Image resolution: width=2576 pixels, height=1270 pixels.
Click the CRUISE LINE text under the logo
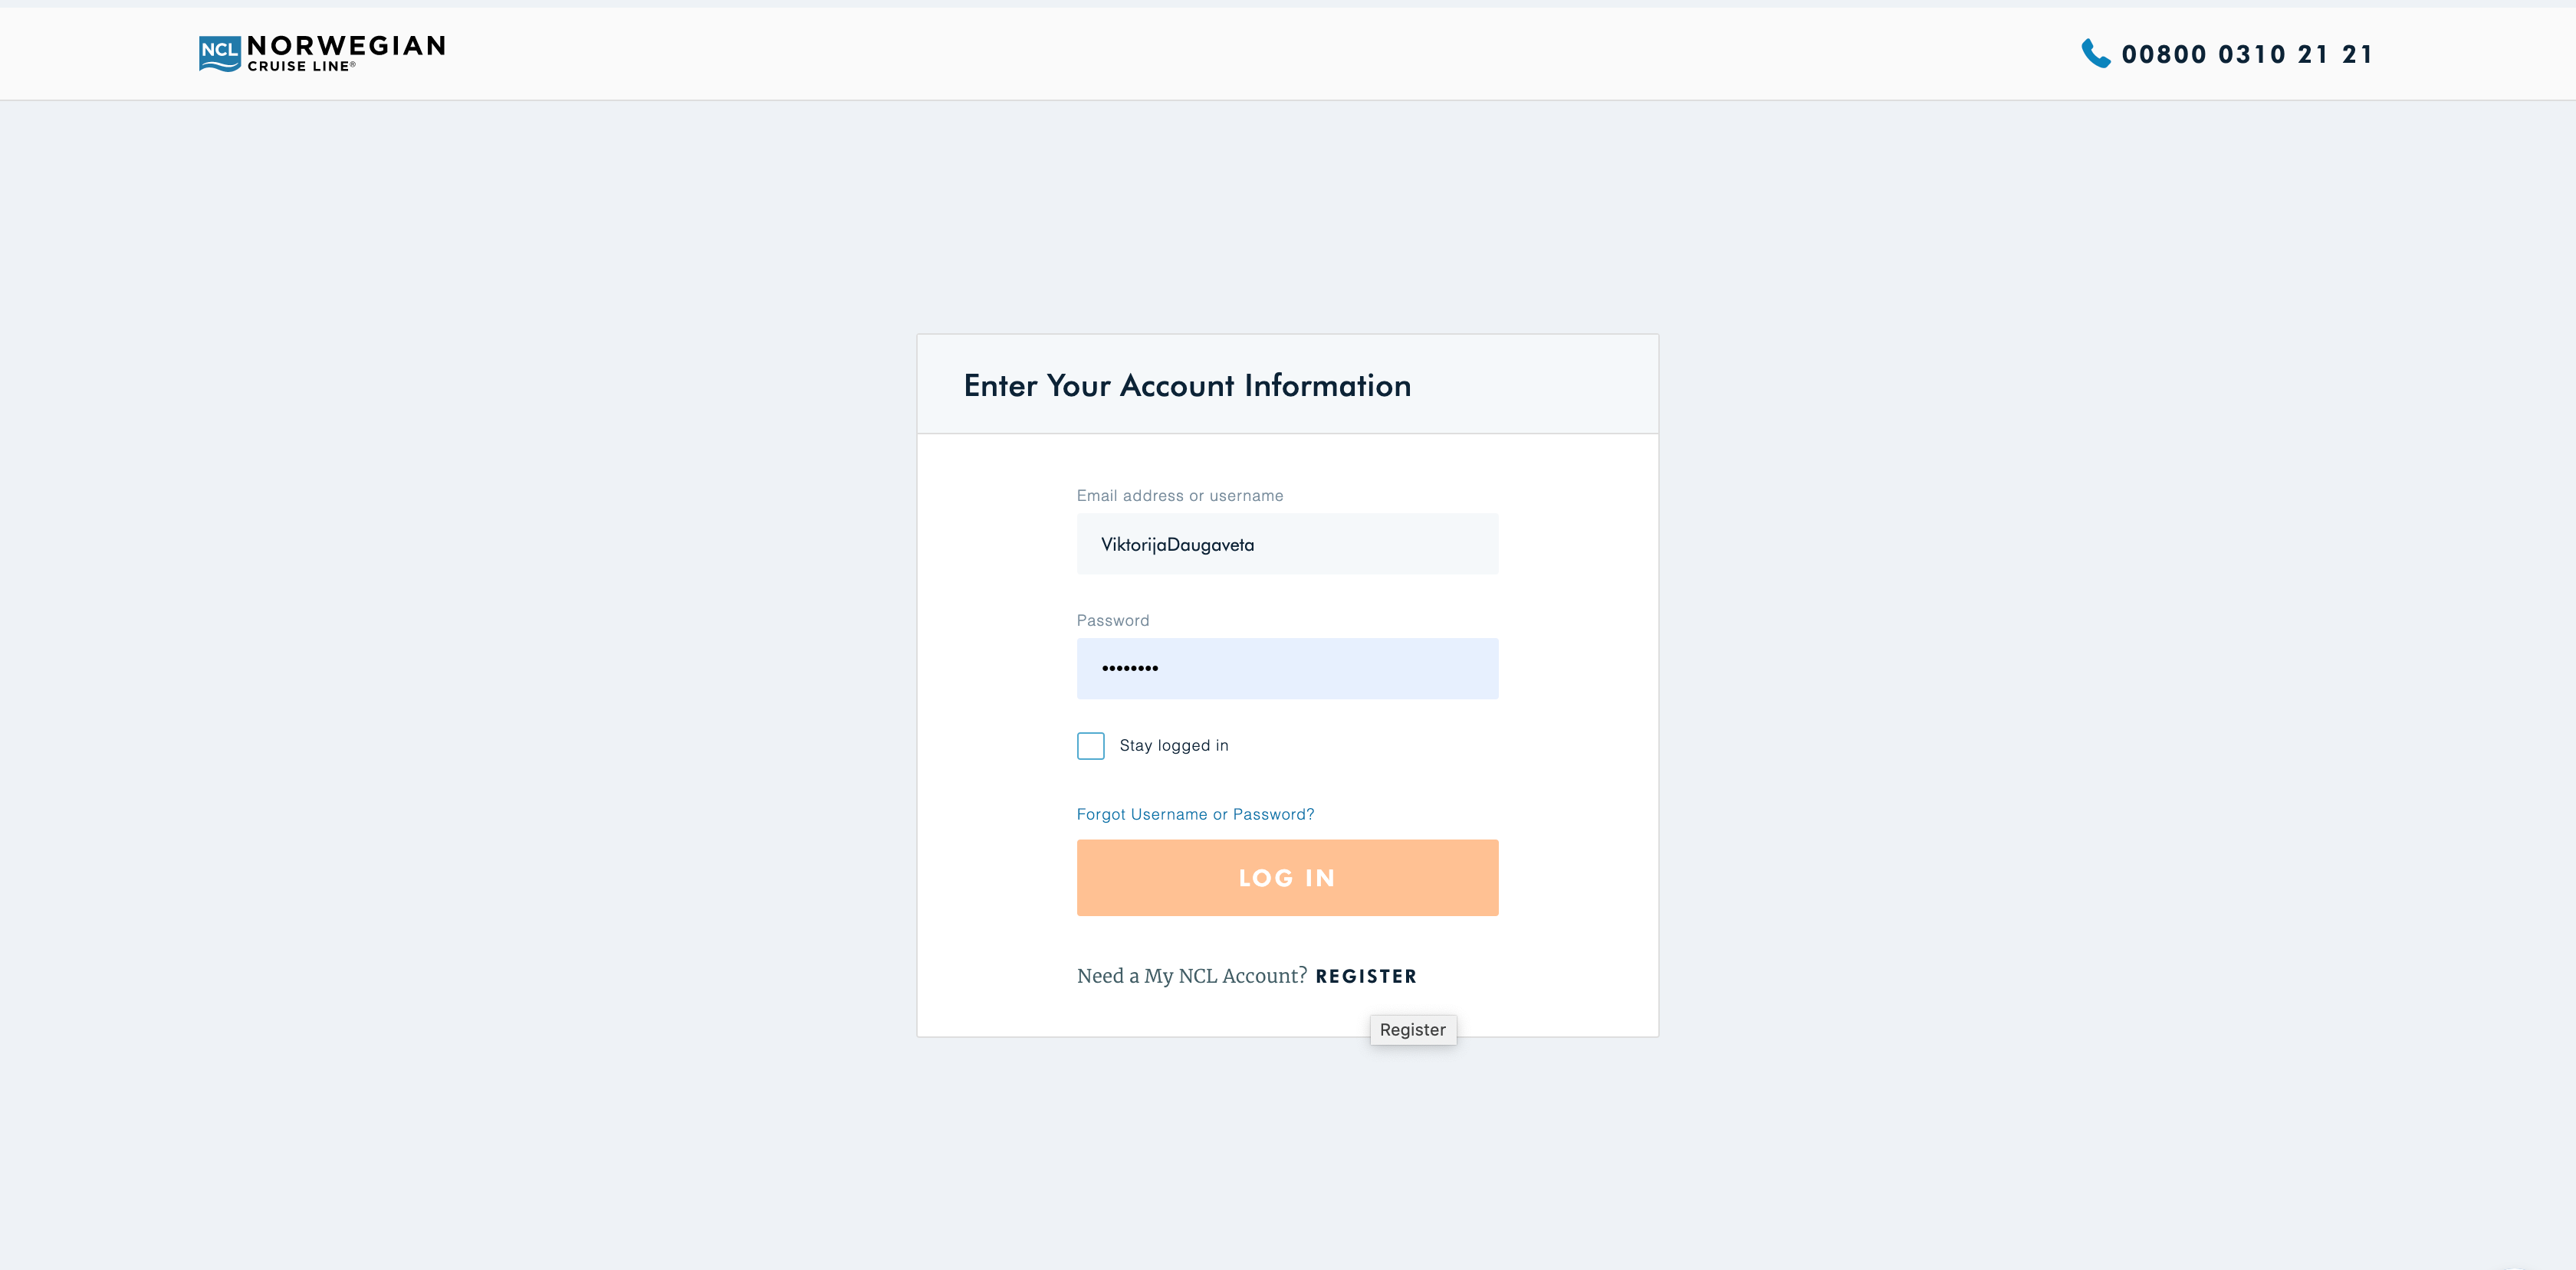(x=300, y=66)
